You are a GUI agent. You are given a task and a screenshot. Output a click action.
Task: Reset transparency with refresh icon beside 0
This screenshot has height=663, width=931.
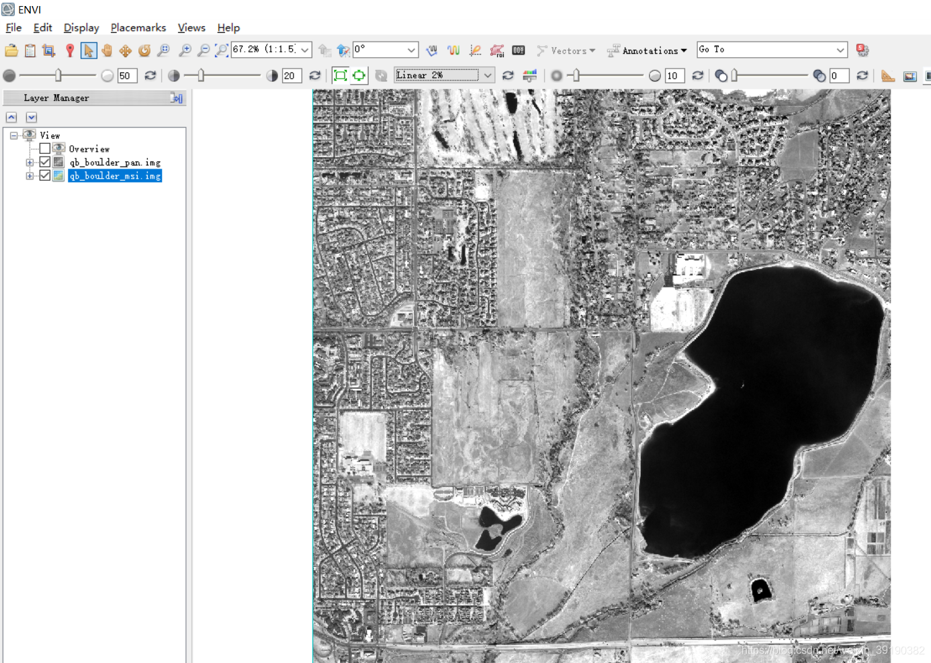click(862, 75)
